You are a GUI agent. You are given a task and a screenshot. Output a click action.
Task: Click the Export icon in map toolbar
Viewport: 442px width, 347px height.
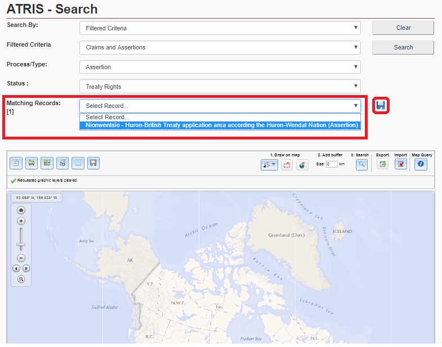[x=382, y=164]
